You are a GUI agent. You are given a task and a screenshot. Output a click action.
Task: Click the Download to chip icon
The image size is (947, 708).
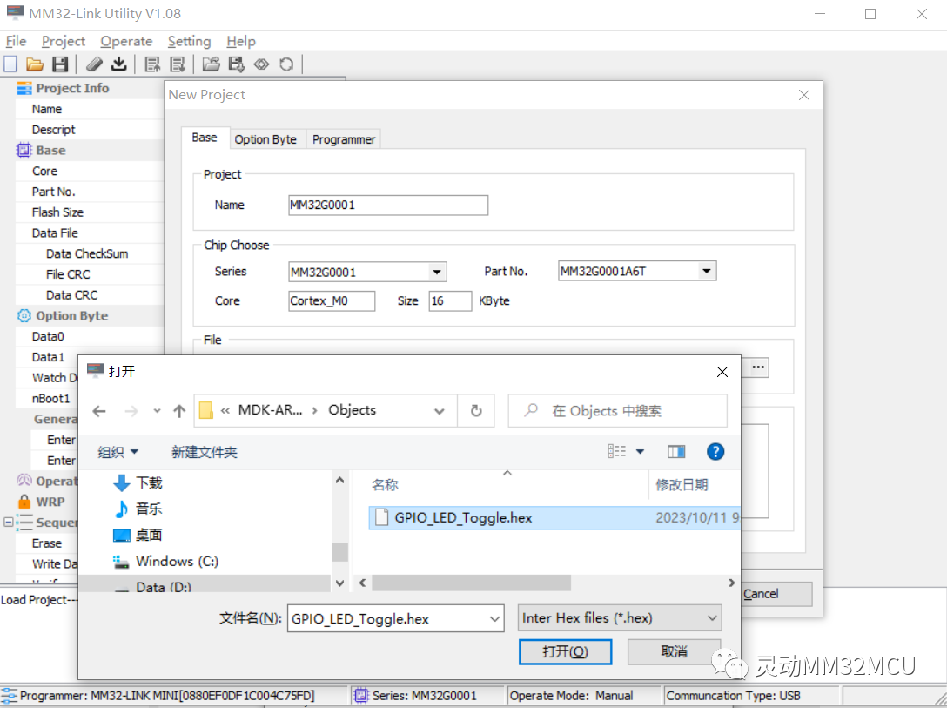coord(119,64)
